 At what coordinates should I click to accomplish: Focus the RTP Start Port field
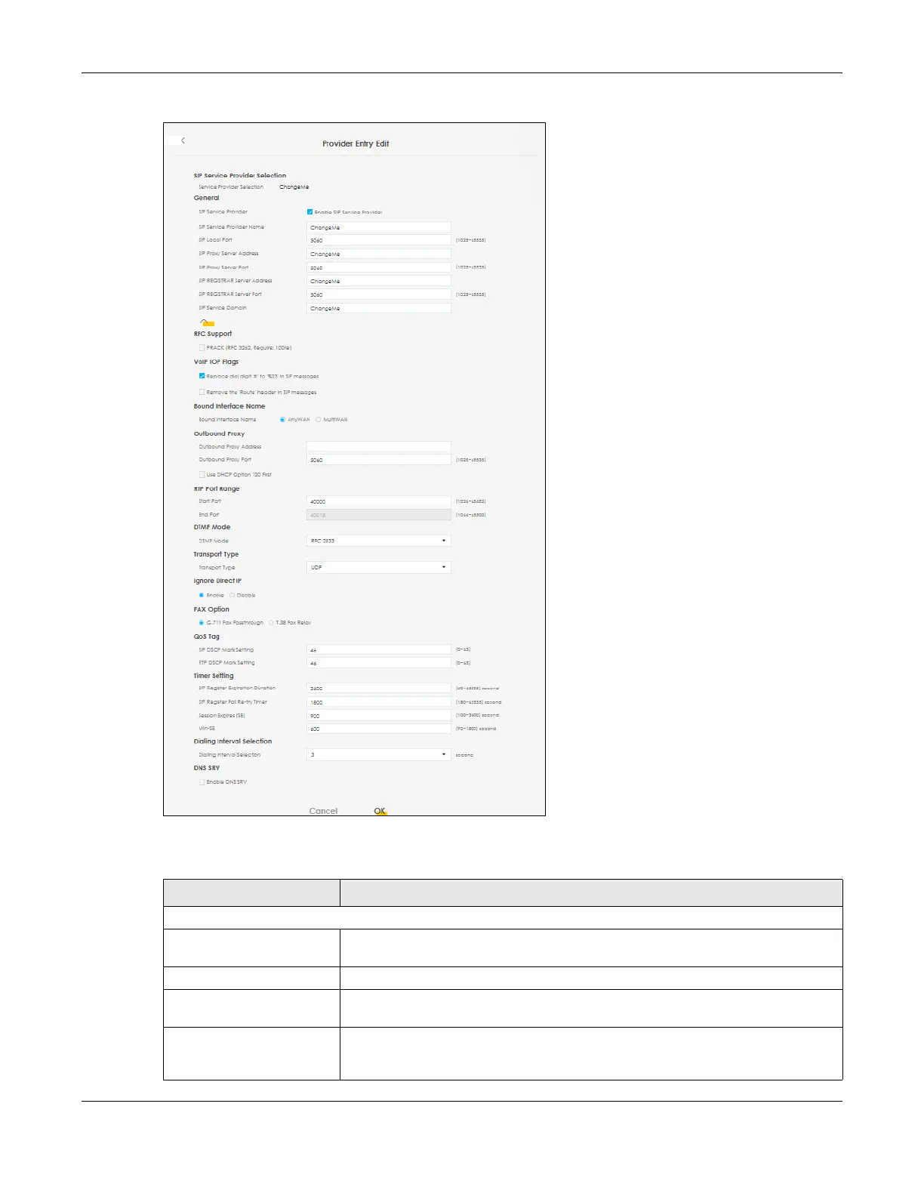pos(379,501)
